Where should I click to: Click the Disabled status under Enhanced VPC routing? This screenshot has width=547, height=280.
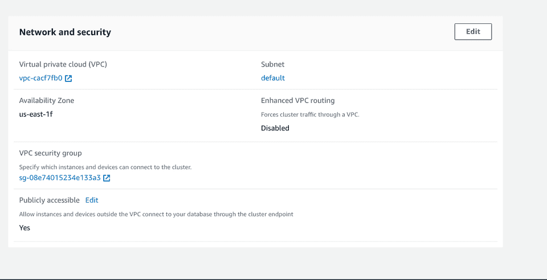point(275,128)
